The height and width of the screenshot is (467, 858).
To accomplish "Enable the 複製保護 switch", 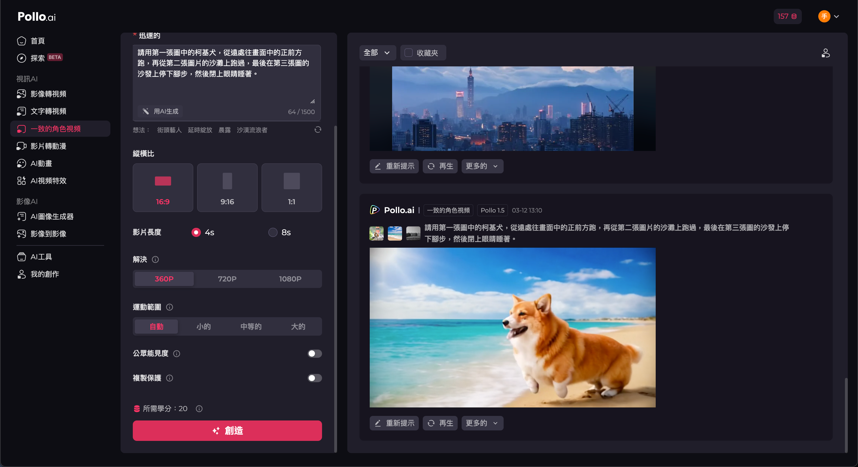I will tap(314, 378).
